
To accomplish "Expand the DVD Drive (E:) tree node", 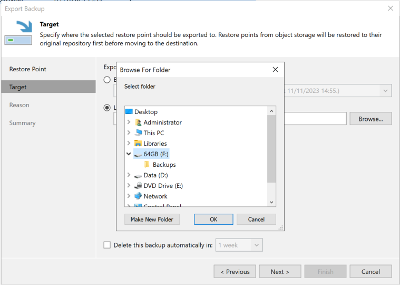I will point(129,185).
